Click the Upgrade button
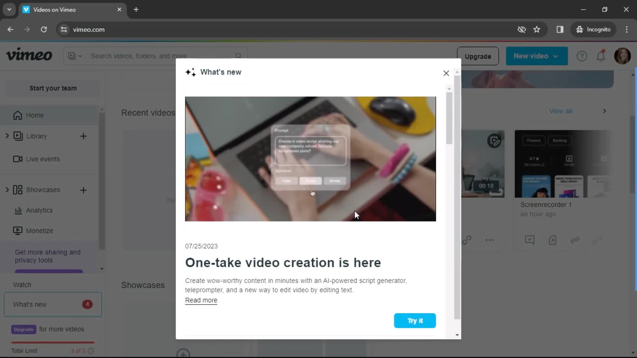The width and height of the screenshot is (637, 358). coord(478,56)
